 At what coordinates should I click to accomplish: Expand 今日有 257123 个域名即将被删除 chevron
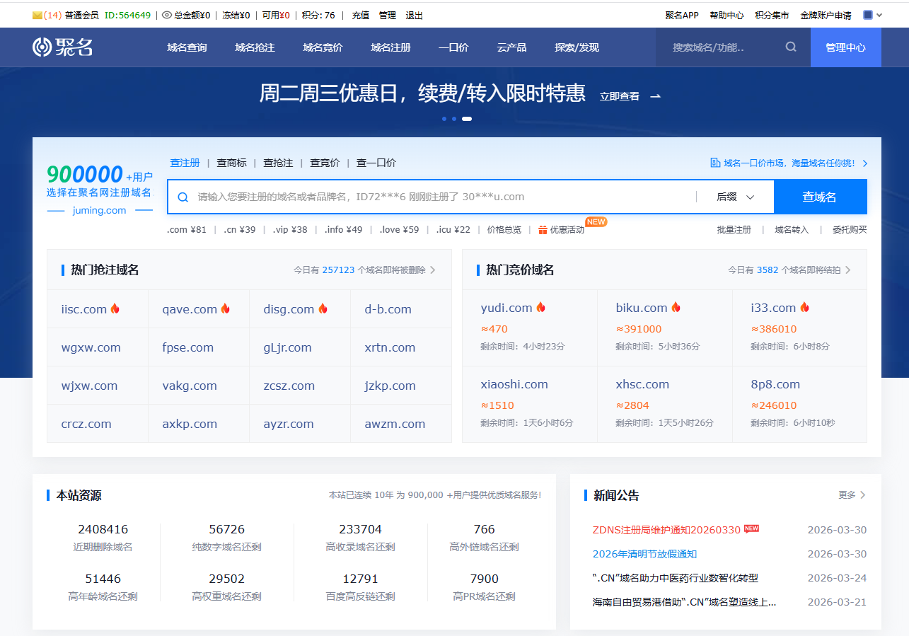click(x=433, y=270)
